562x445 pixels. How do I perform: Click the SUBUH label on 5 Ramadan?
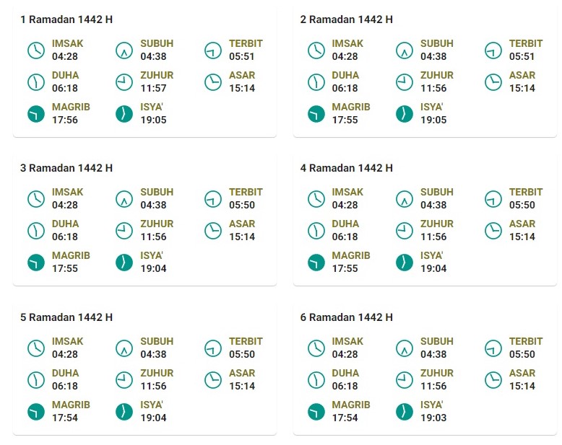pyautogui.click(x=157, y=341)
